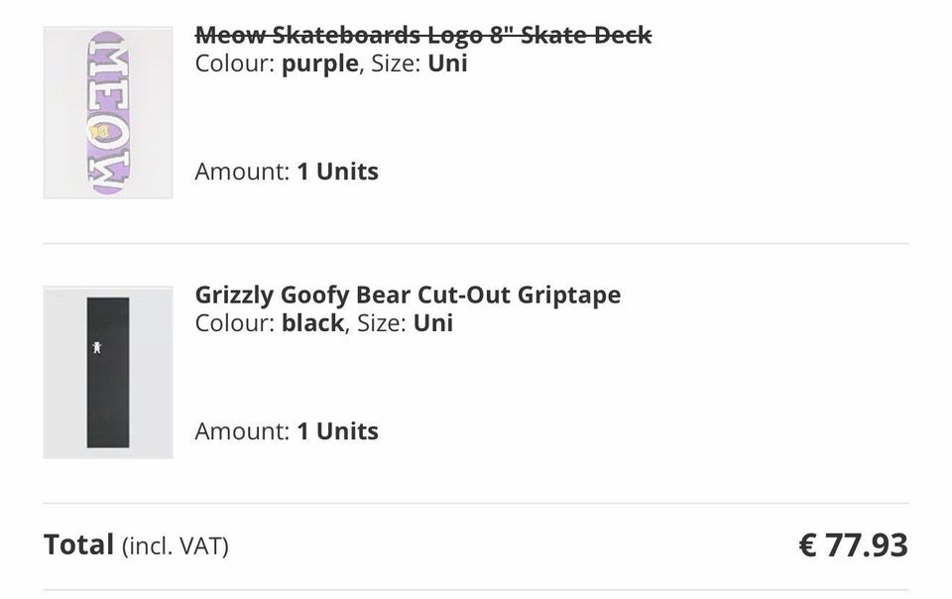
Task: Click '1 Units' amount for the skate deck
Action: click(x=337, y=172)
